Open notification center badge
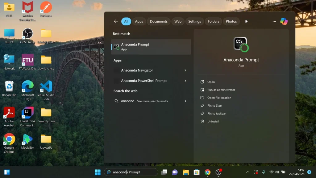The height and width of the screenshot is (178, 316). tap(309, 172)
